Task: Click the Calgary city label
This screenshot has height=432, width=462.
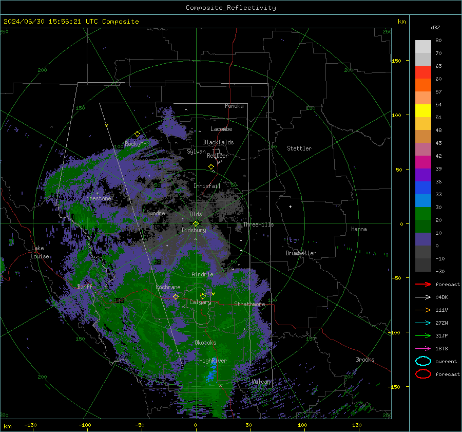Action: click(x=200, y=302)
